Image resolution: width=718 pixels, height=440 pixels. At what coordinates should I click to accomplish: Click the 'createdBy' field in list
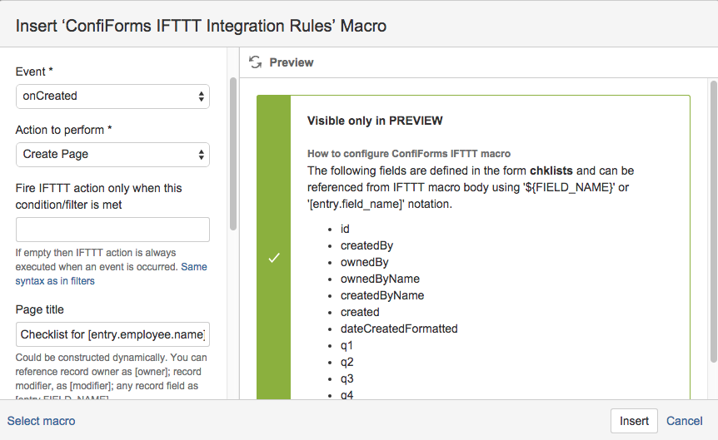[x=366, y=245]
